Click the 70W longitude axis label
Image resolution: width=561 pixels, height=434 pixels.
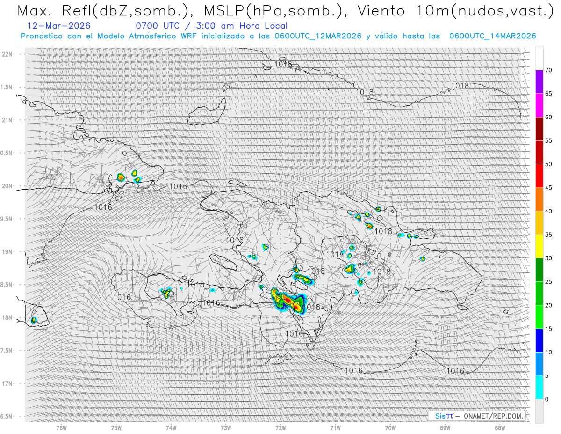tap(390, 428)
